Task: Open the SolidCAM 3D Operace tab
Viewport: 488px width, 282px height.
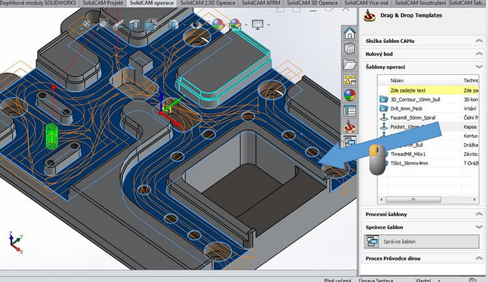Action: [x=312, y=3]
